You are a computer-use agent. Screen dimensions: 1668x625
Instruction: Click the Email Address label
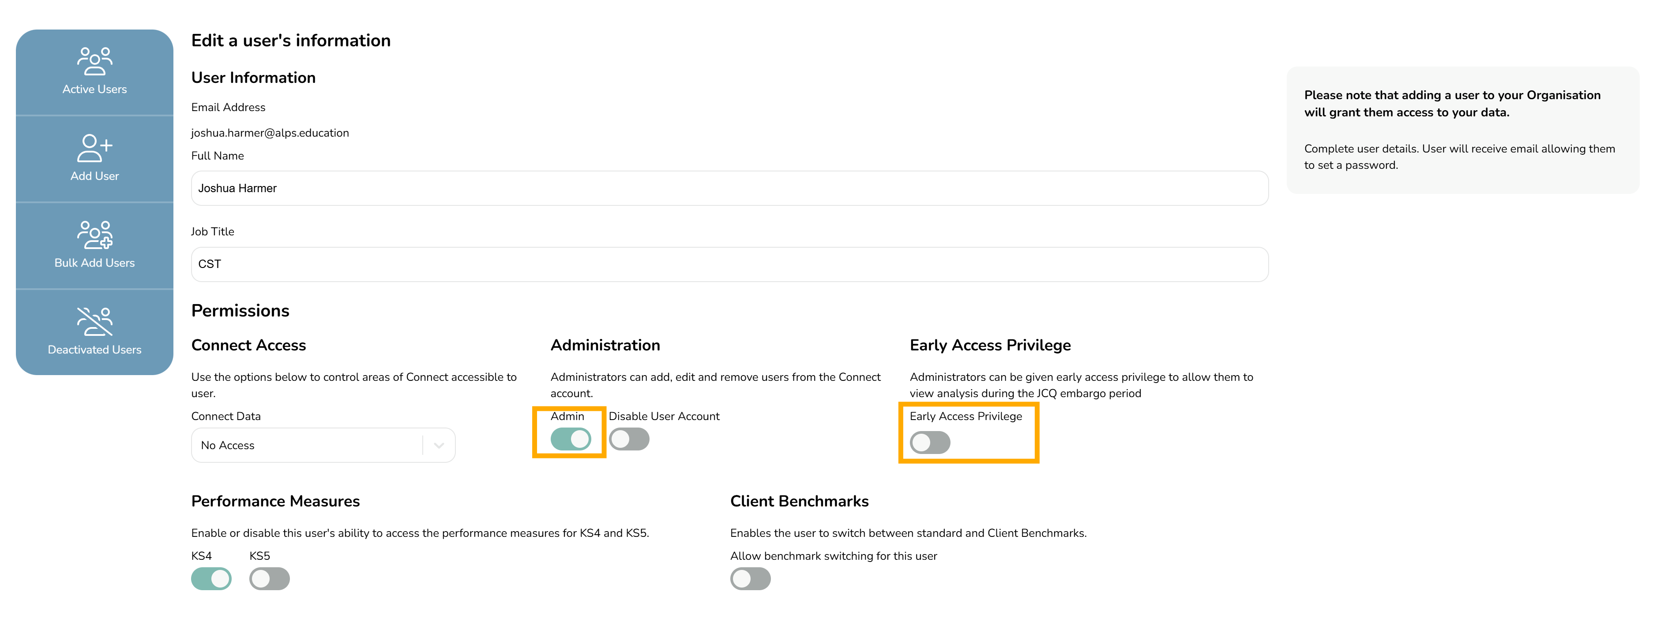(x=228, y=108)
